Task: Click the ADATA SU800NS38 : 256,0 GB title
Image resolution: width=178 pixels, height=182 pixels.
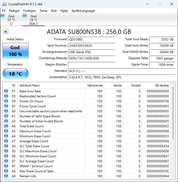Action: coord(89,32)
